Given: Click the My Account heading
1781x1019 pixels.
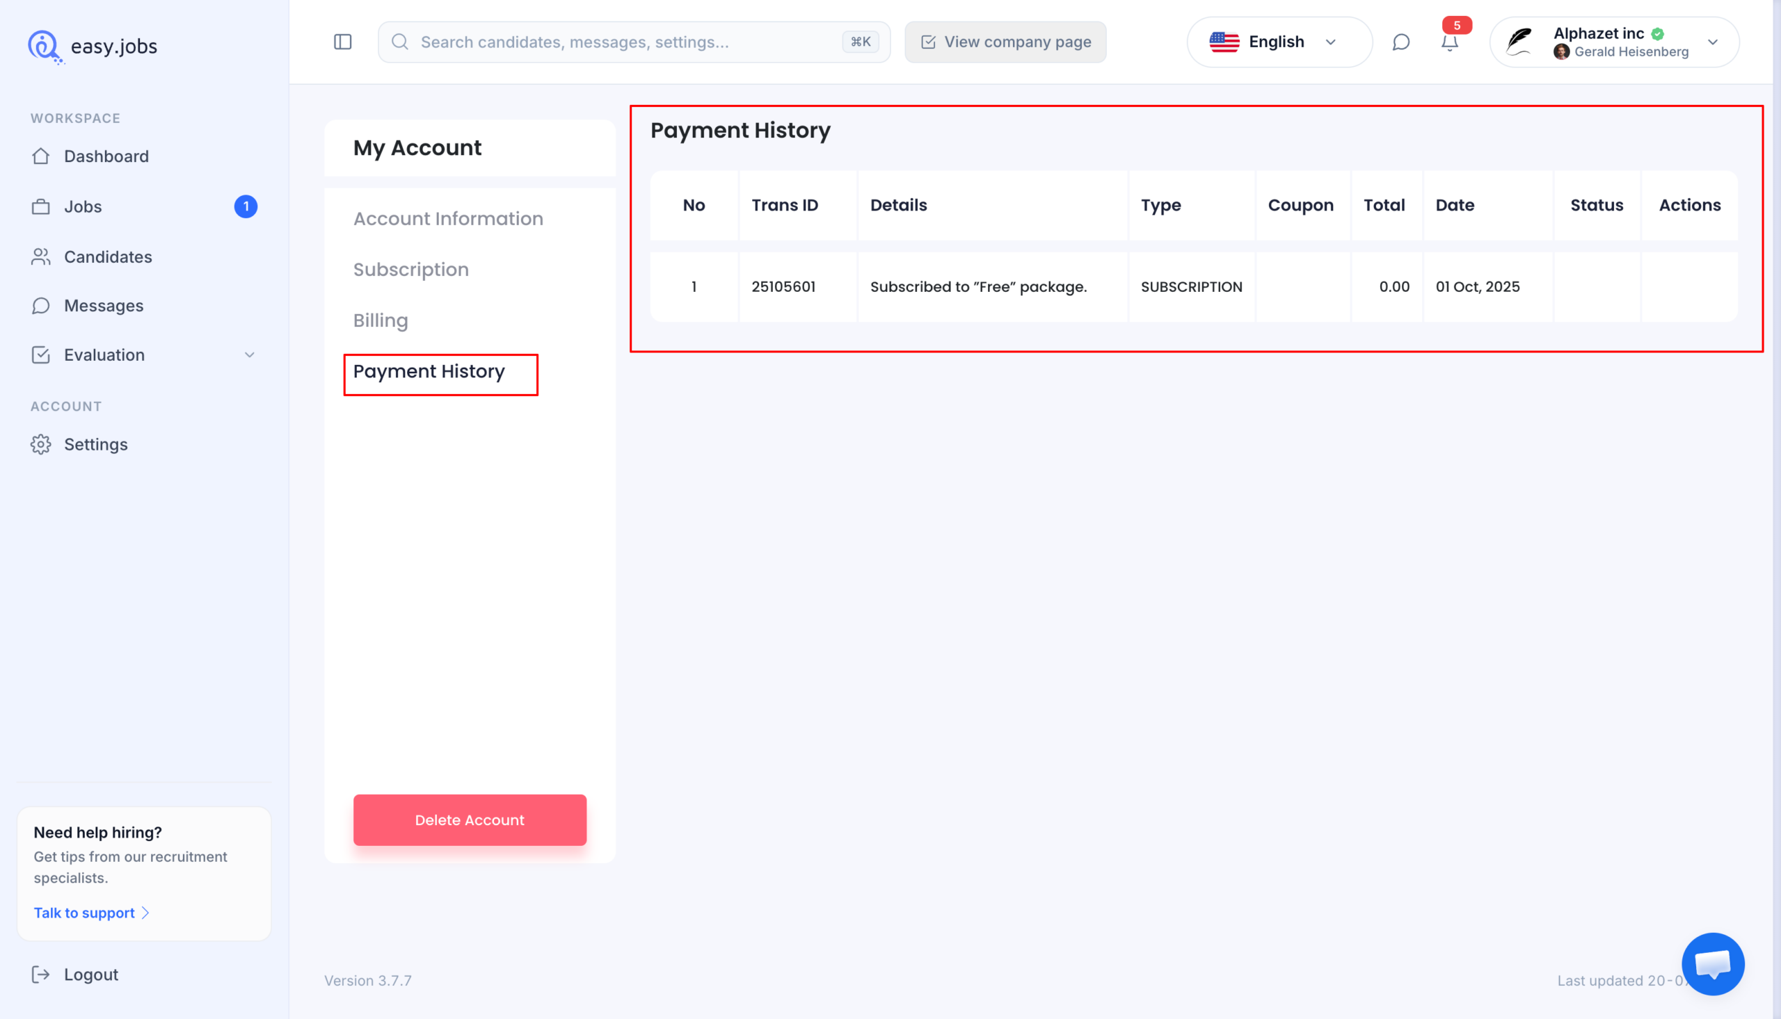Looking at the screenshot, I should [x=417, y=147].
